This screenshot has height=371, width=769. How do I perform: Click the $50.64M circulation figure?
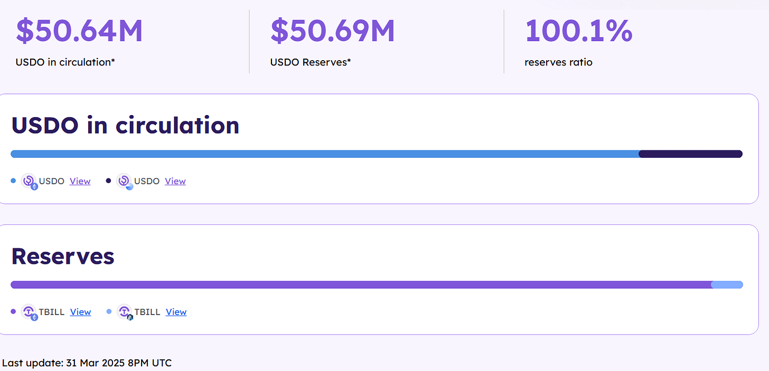(79, 31)
